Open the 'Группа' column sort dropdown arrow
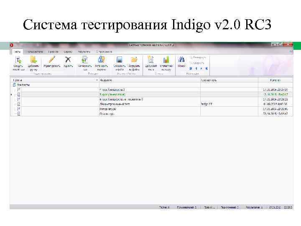 point(97,80)
